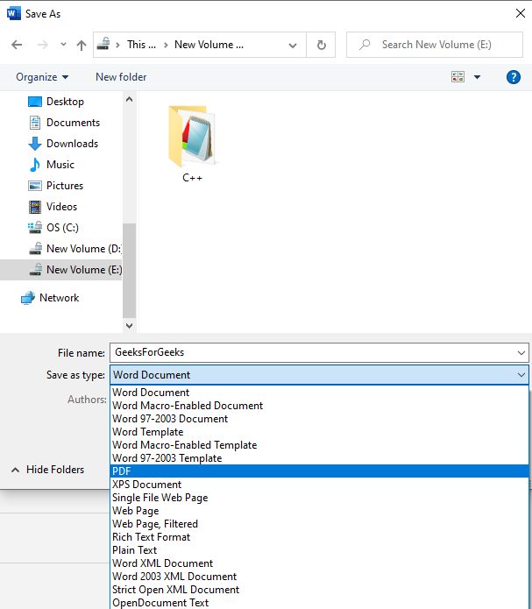532x609 pixels.
Task: Choose Word 2003 XML Document type
Action: coord(319,577)
